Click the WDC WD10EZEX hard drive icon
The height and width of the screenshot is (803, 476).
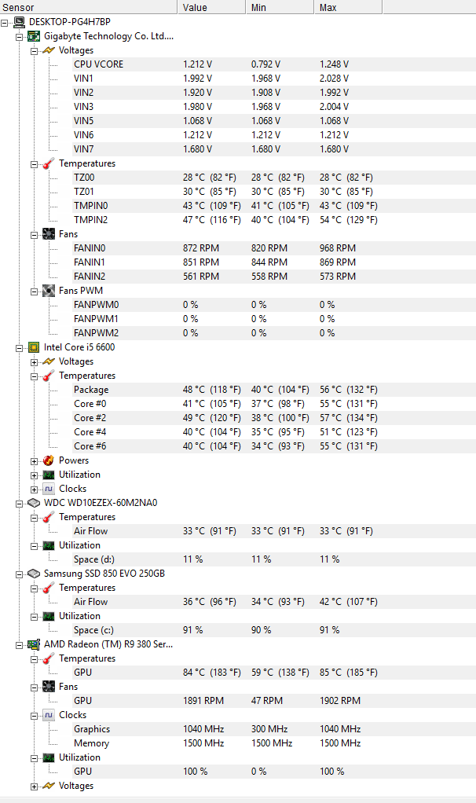click(x=35, y=503)
